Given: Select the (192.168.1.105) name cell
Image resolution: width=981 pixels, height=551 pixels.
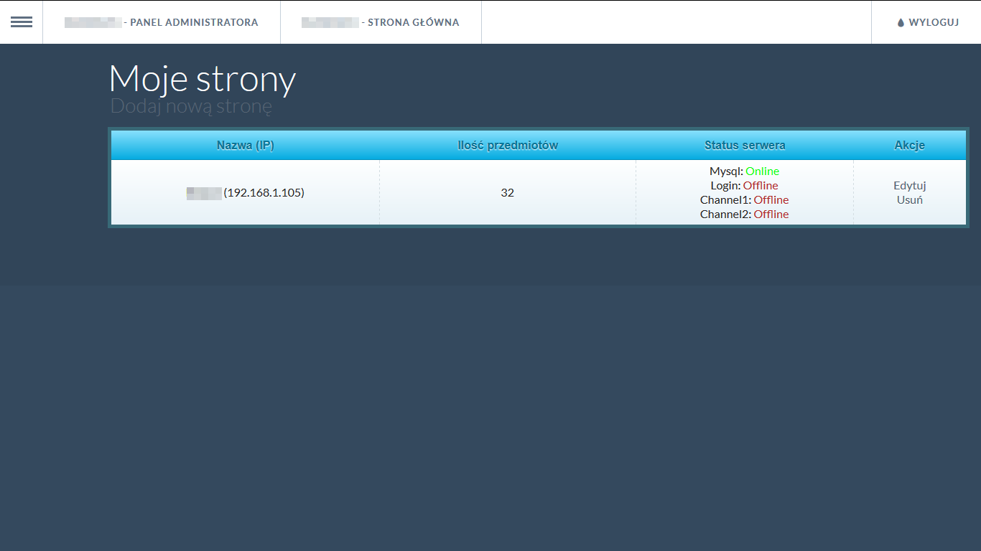Looking at the screenshot, I should (x=246, y=192).
